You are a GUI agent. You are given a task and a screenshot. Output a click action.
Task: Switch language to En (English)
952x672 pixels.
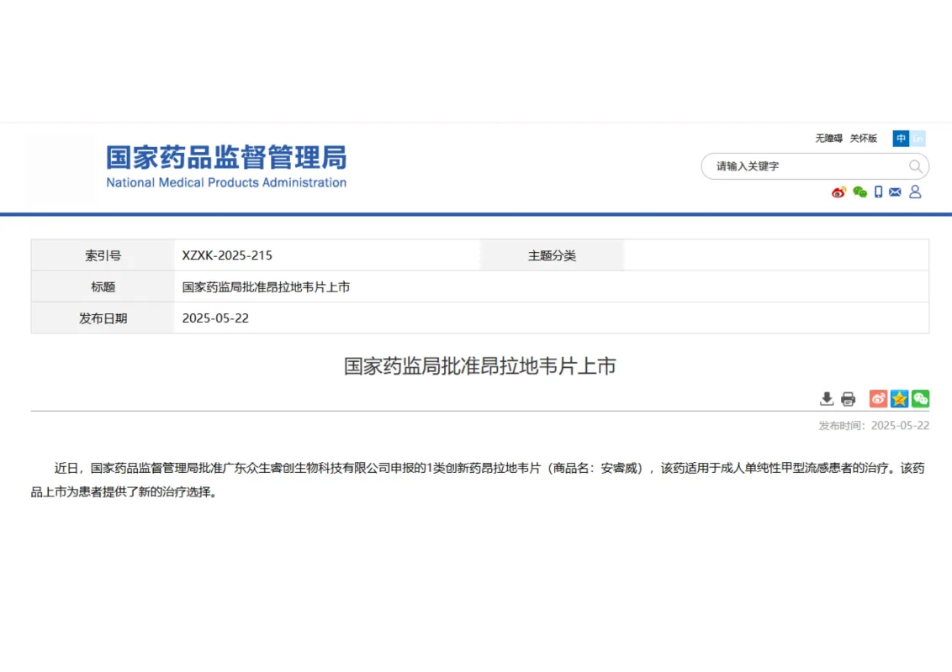[x=918, y=139]
